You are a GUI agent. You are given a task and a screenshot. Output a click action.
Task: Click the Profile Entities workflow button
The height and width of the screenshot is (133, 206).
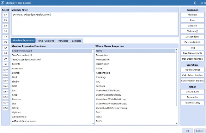point(192,69)
